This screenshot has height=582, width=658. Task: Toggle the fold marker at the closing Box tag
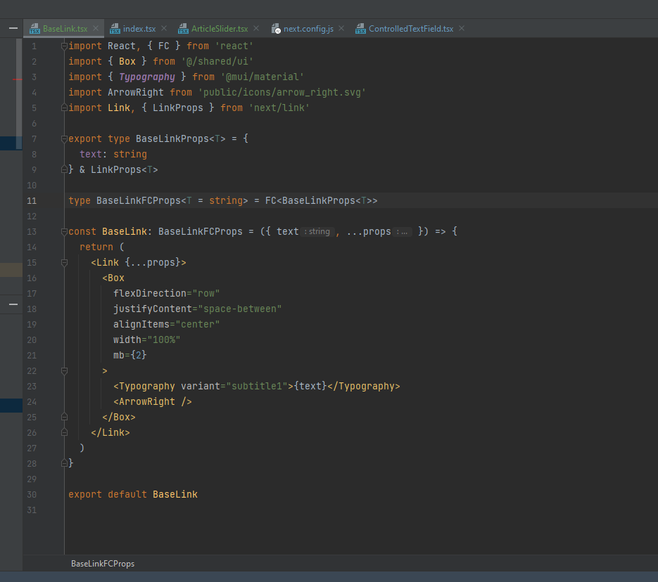63,417
